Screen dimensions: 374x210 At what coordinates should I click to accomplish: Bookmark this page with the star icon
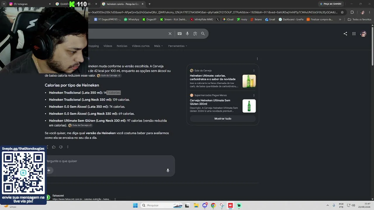pyautogui.click(x=342, y=12)
